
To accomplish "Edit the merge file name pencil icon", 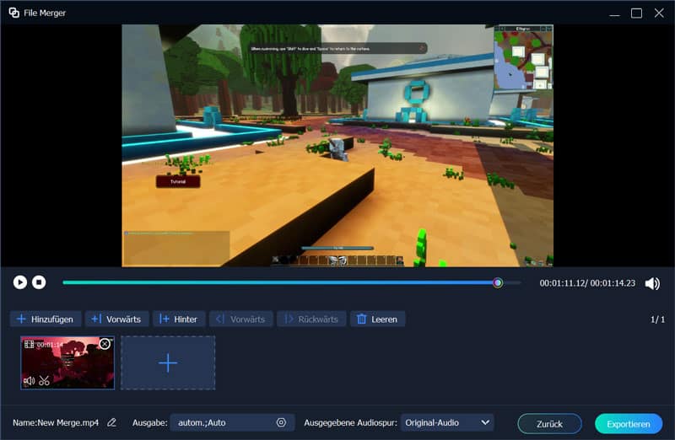I will (x=111, y=422).
